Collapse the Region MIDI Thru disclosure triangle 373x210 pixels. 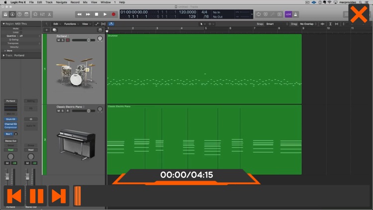pos(3,24)
